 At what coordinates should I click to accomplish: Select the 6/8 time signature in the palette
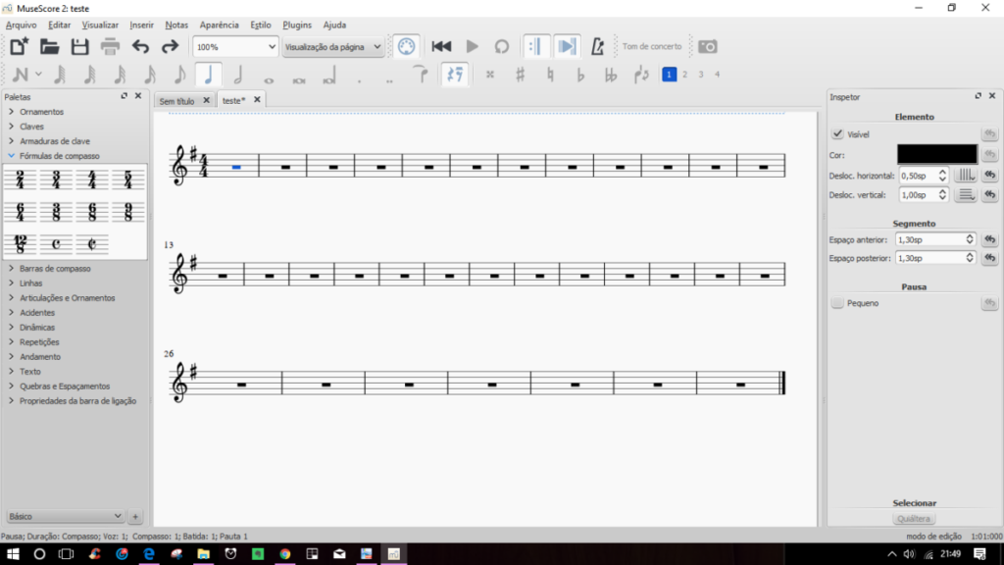(93, 212)
